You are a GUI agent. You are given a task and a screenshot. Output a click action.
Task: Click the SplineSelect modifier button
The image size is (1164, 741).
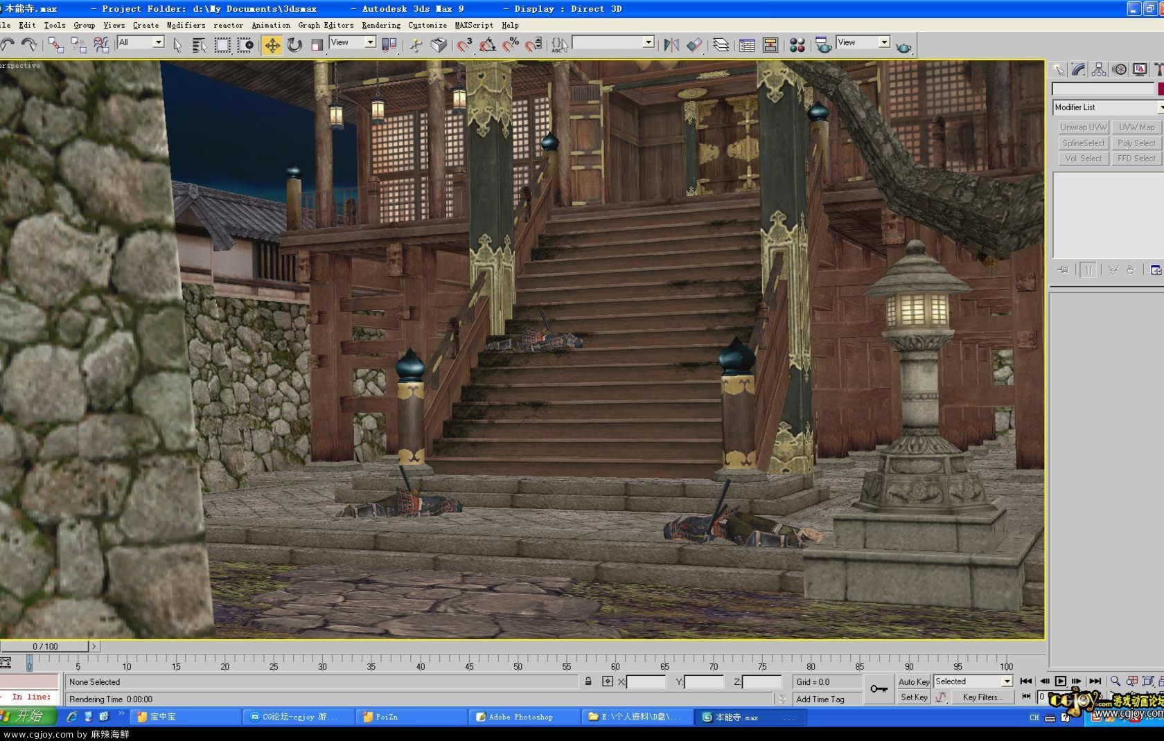[x=1084, y=143]
